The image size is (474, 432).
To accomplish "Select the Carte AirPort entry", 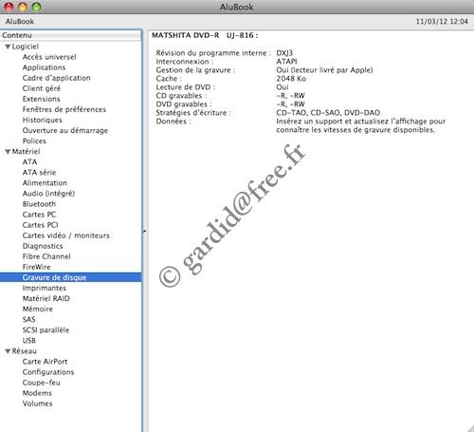I will click(x=45, y=362).
